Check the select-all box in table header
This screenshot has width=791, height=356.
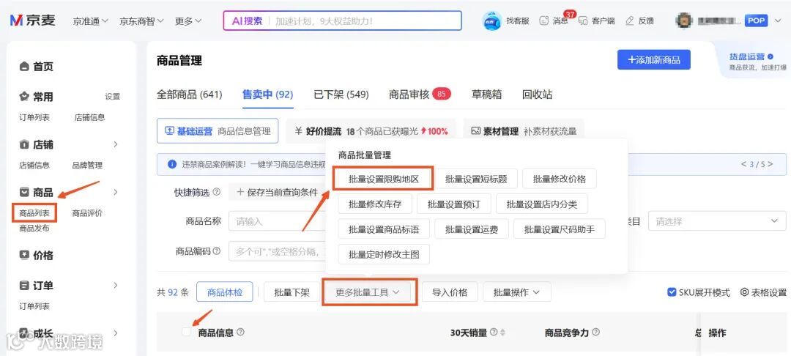pyautogui.click(x=187, y=332)
